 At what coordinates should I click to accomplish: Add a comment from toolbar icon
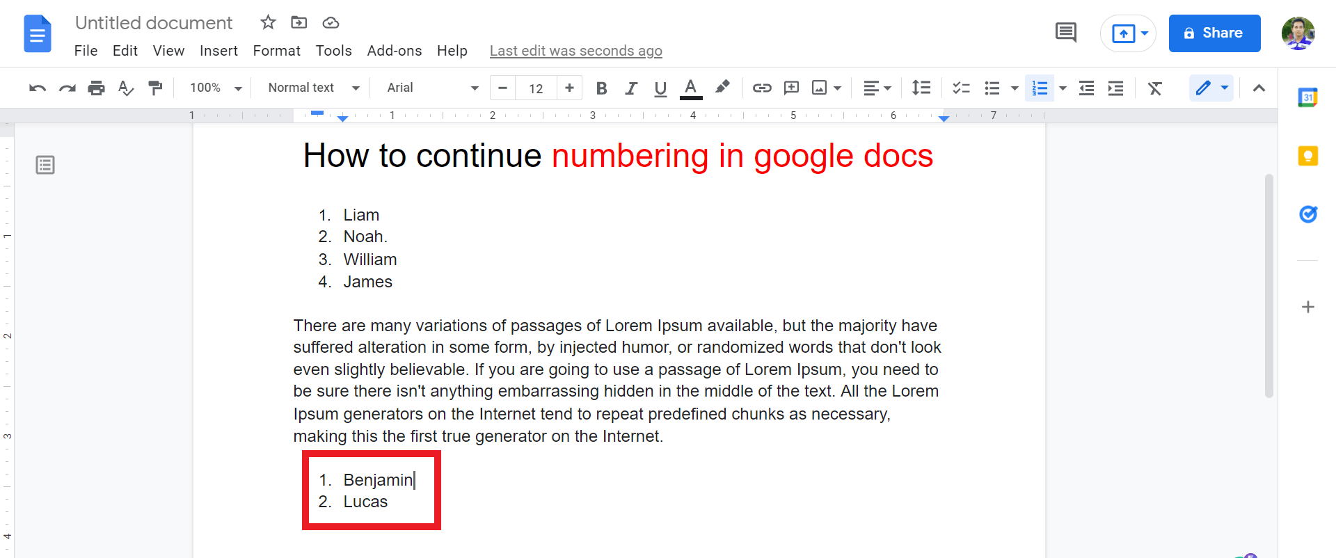click(x=791, y=88)
